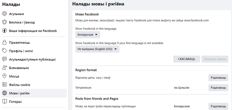This screenshot has width=232, height=110.
Task: Click the gear icon next to Агульныя
Action: tap(4, 14)
